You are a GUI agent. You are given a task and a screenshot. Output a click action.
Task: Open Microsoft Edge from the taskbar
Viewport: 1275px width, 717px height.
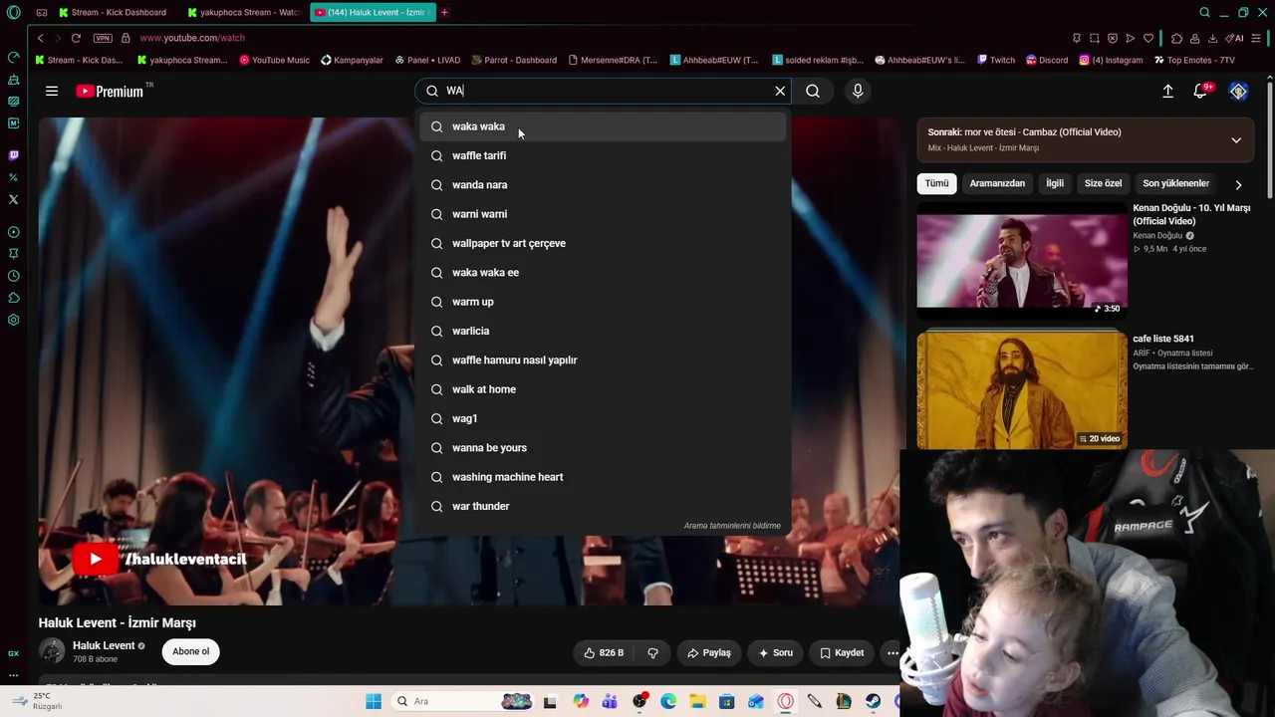[x=668, y=701]
